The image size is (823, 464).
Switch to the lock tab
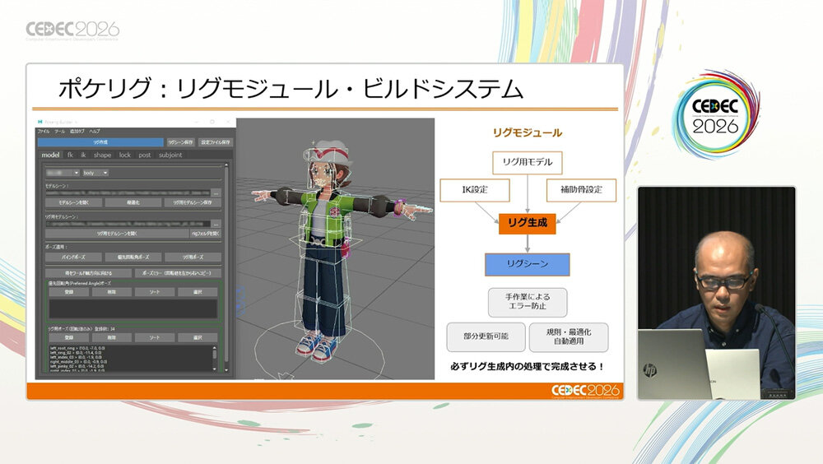(x=125, y=155)
